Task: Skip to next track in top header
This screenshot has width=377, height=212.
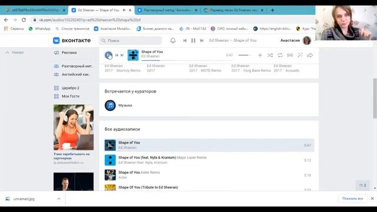Action: (201, 41)
